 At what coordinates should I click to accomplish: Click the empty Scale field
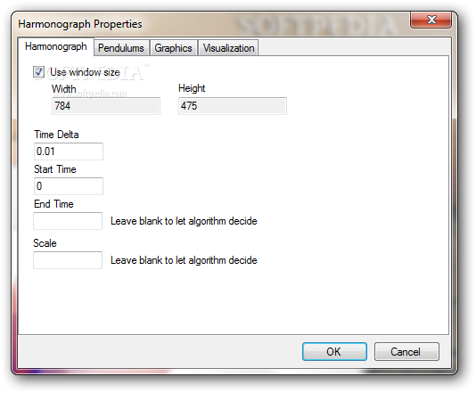[x=68, y=260]
